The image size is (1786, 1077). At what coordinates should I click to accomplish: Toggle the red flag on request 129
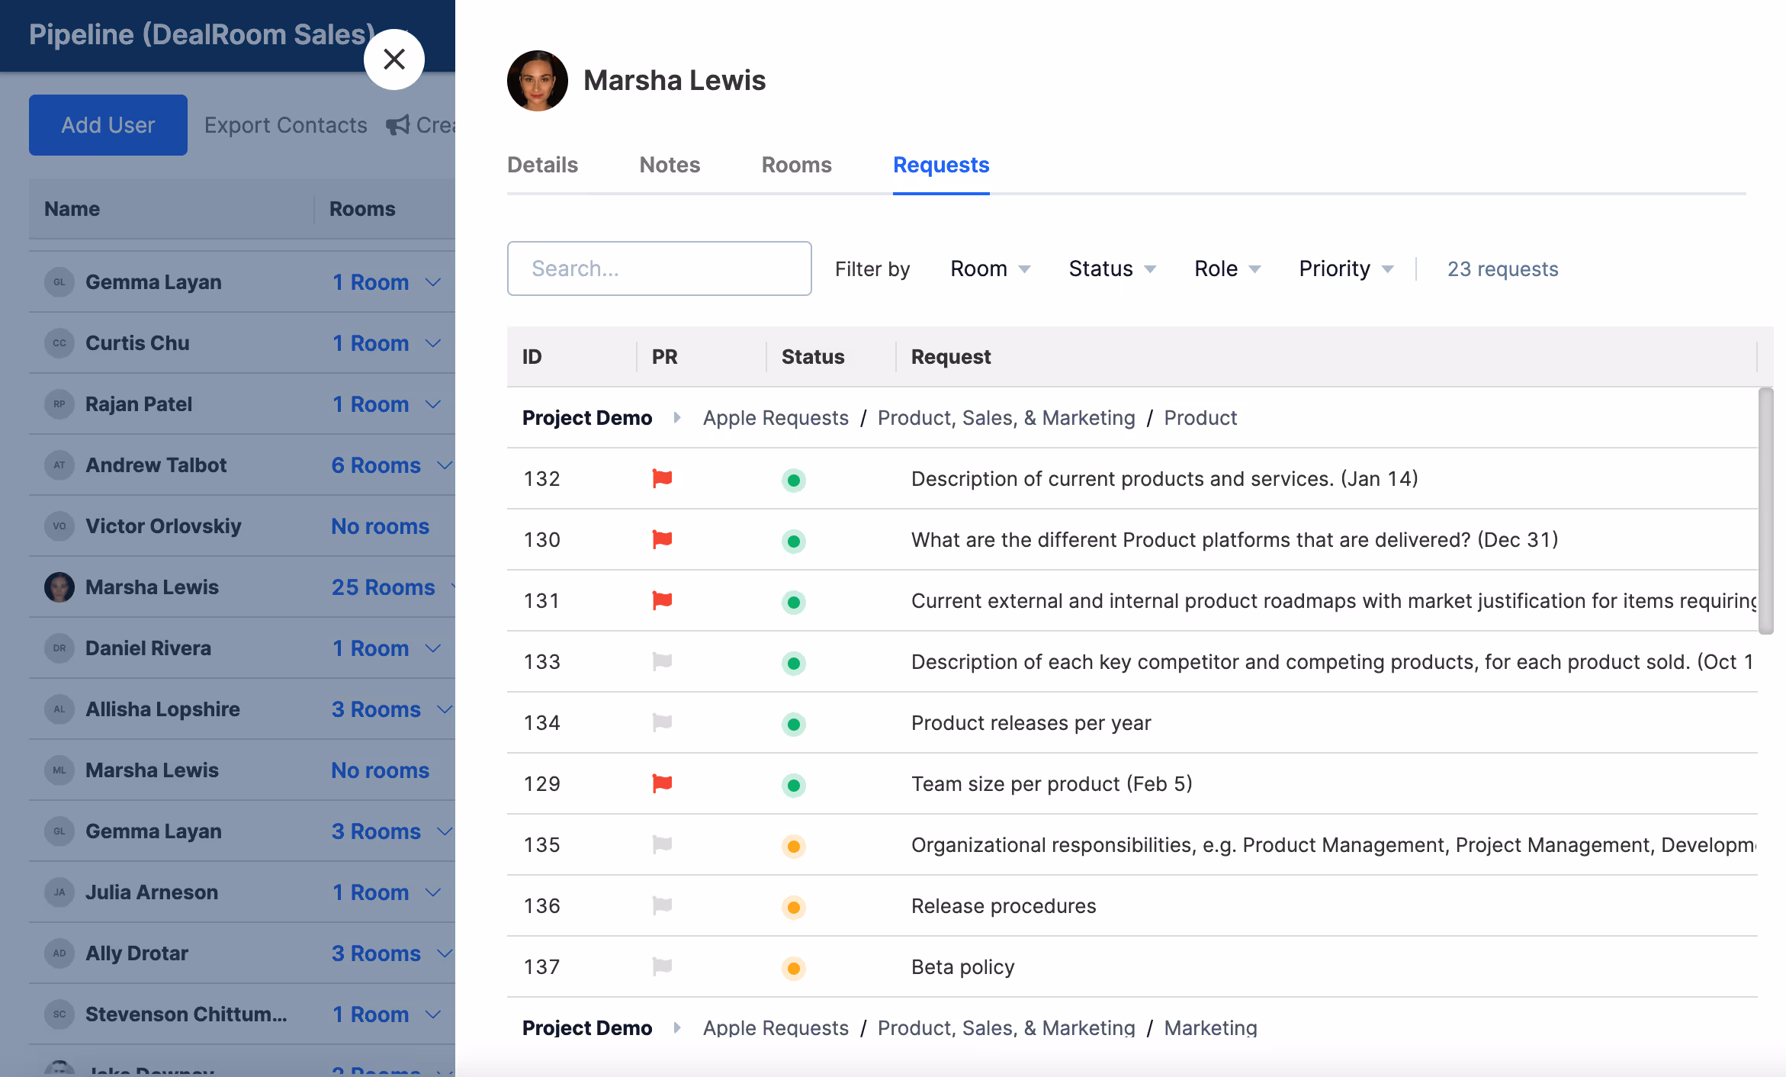coord(662,784)
